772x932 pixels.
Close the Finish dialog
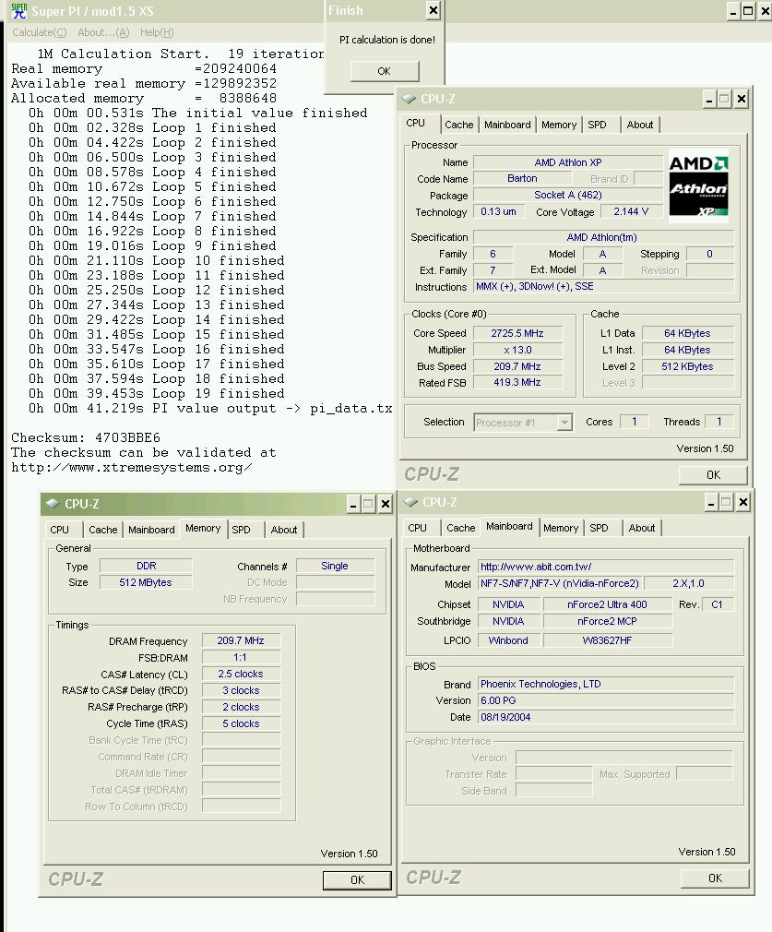pos(434,10)
